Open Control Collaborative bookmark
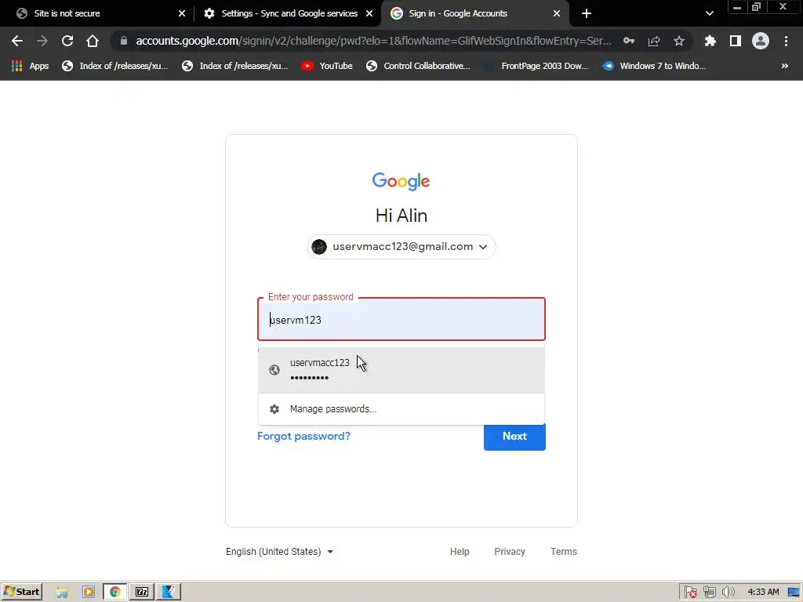This screenshot has height=602, width=803. [x=418, y=66]
